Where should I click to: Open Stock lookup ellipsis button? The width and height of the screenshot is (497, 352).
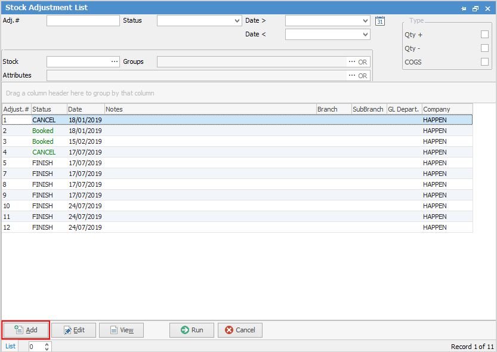click(x=115, y=62)
